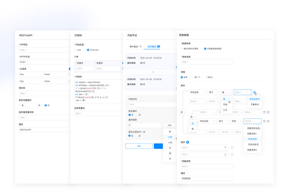This screenshot has width=289, height=195.
Task: Click the plus icon beside first condition row
Action: tap(255, 92)
